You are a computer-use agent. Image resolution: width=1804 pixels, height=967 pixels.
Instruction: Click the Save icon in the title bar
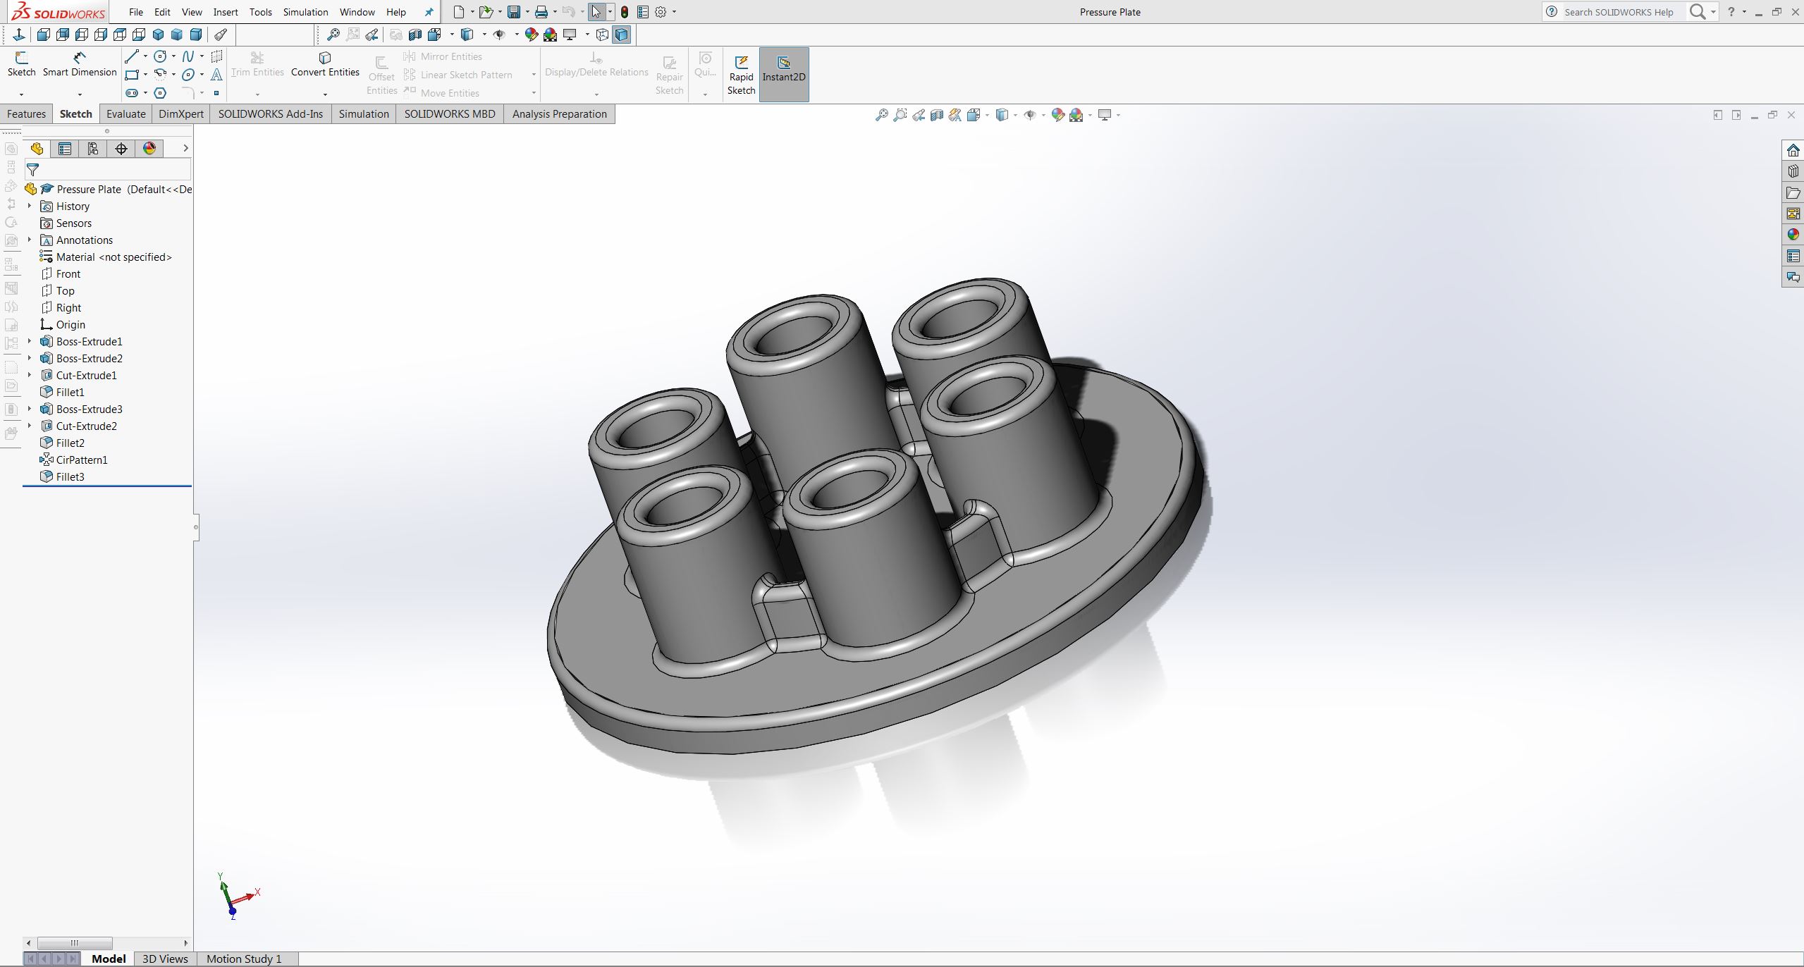tap(514, 12)
